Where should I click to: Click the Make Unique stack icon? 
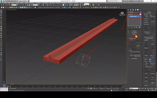point(135,27)
